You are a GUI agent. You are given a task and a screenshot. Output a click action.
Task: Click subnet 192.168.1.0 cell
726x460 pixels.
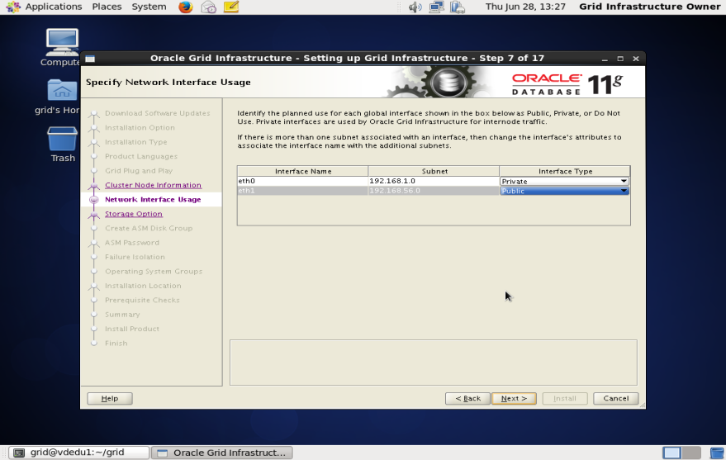(434, 181)
